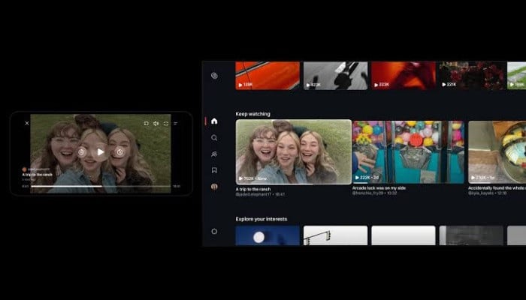Click the 'Explore your interests' heading

(x=261, y=219)
